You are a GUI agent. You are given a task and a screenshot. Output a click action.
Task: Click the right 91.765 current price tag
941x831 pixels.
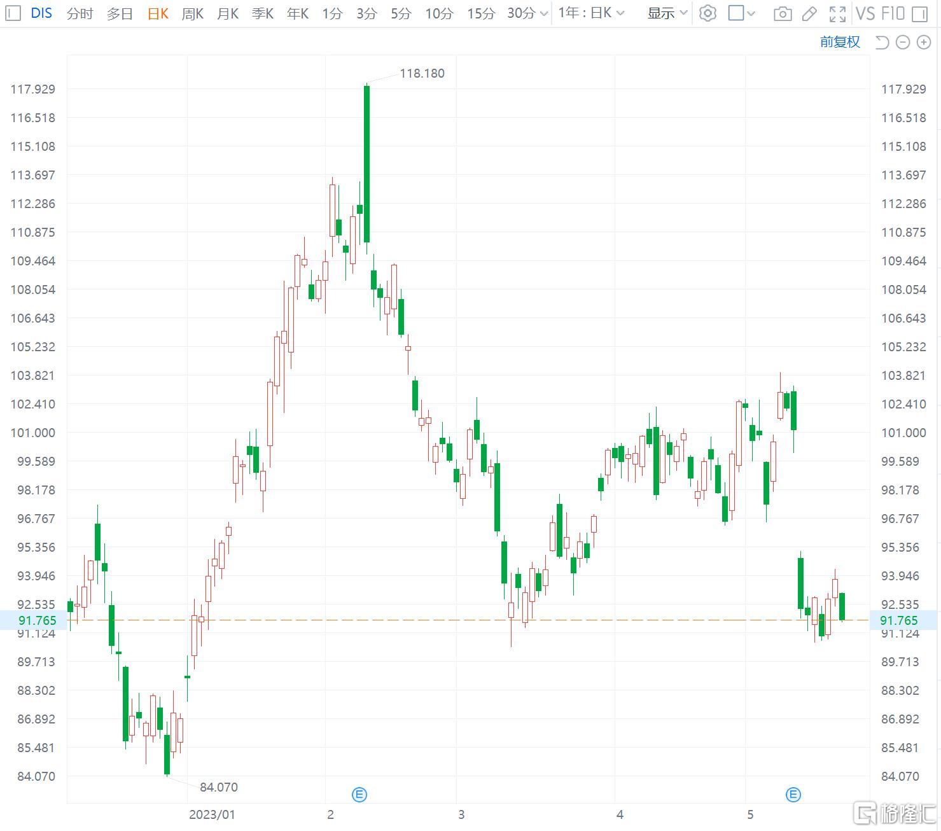[905, 620]
